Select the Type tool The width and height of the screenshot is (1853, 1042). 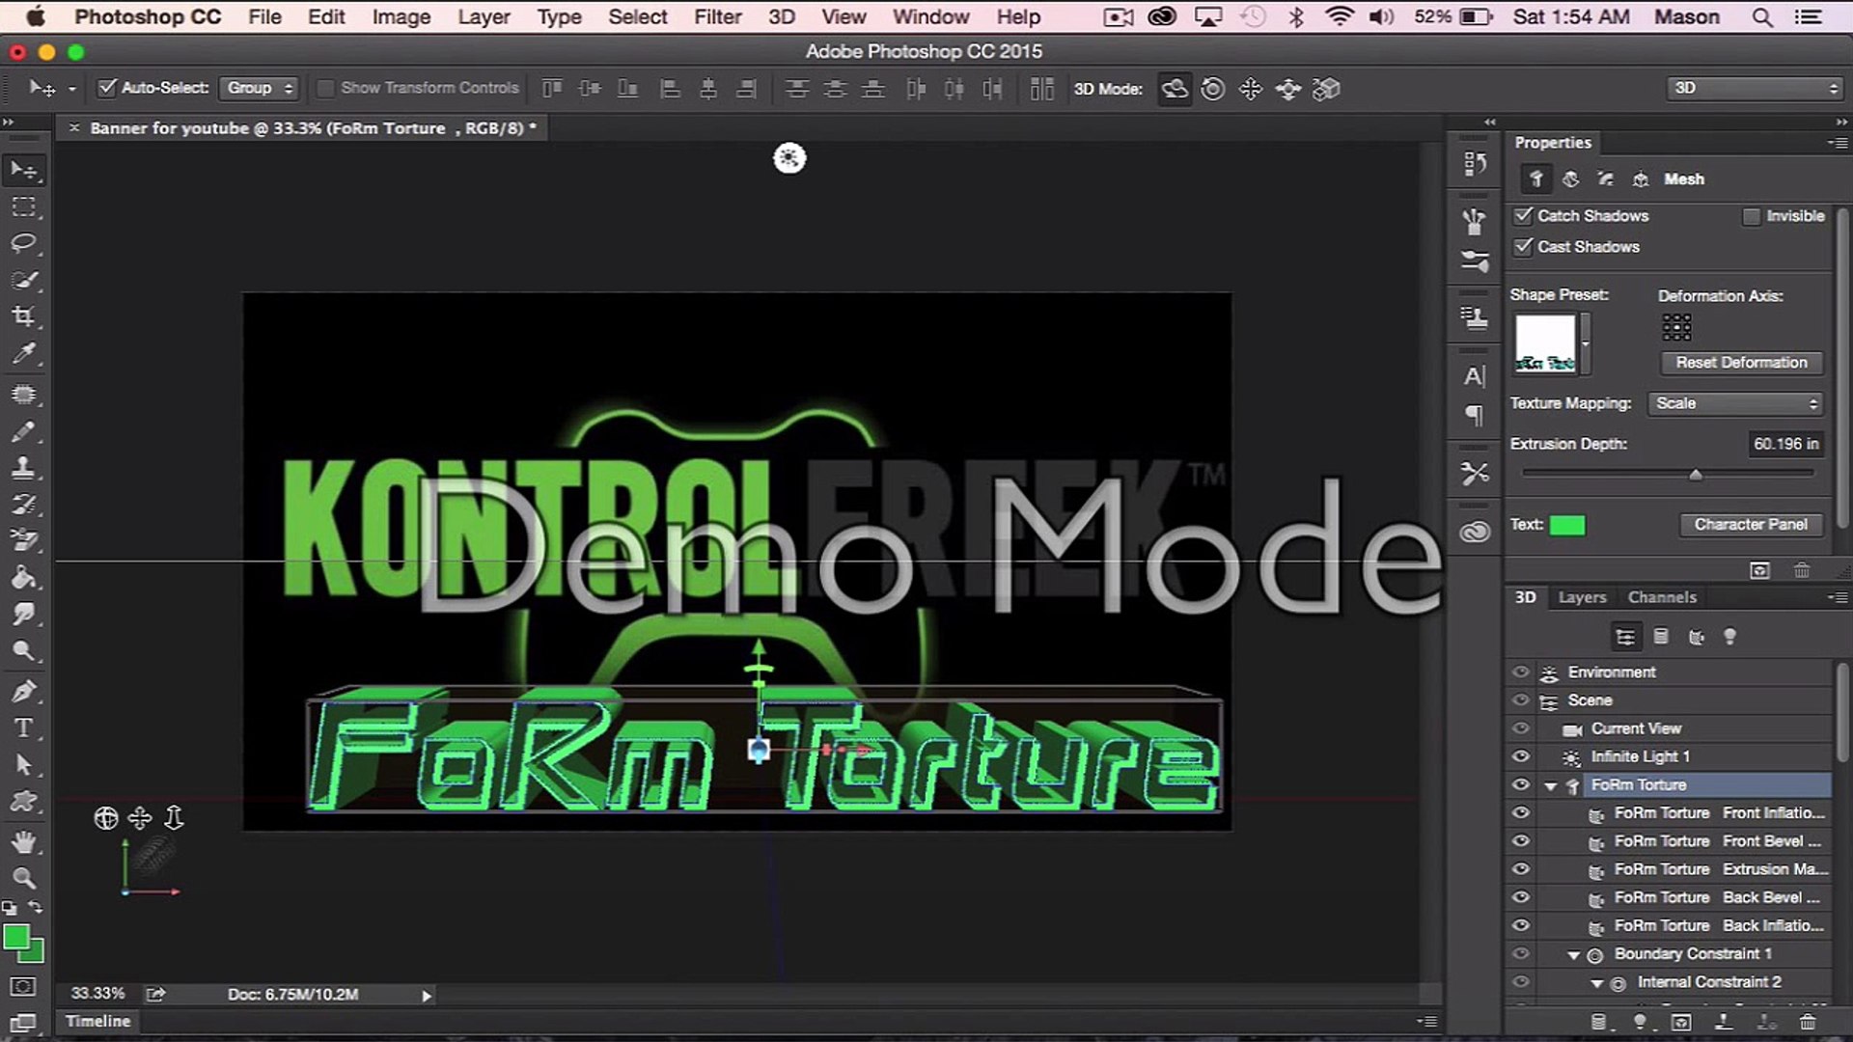point(23,728)
